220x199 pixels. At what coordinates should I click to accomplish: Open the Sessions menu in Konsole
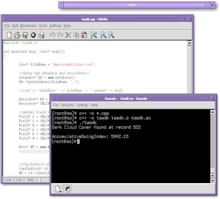point(68,105)
